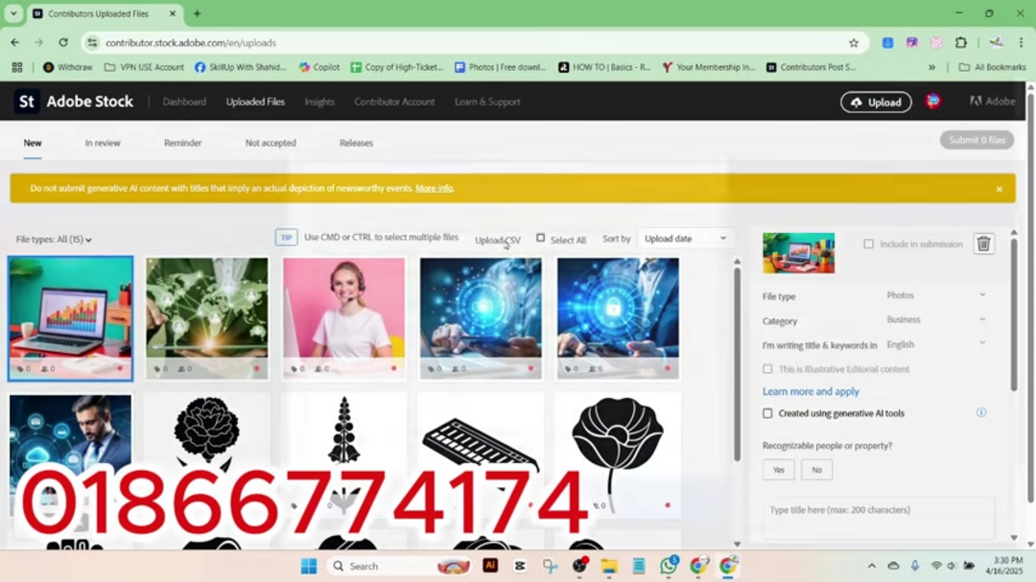The width and height of the screenshot is (1036, 582).
Task: Switch to the Not accepted tab
Action: tap(271, 143)
